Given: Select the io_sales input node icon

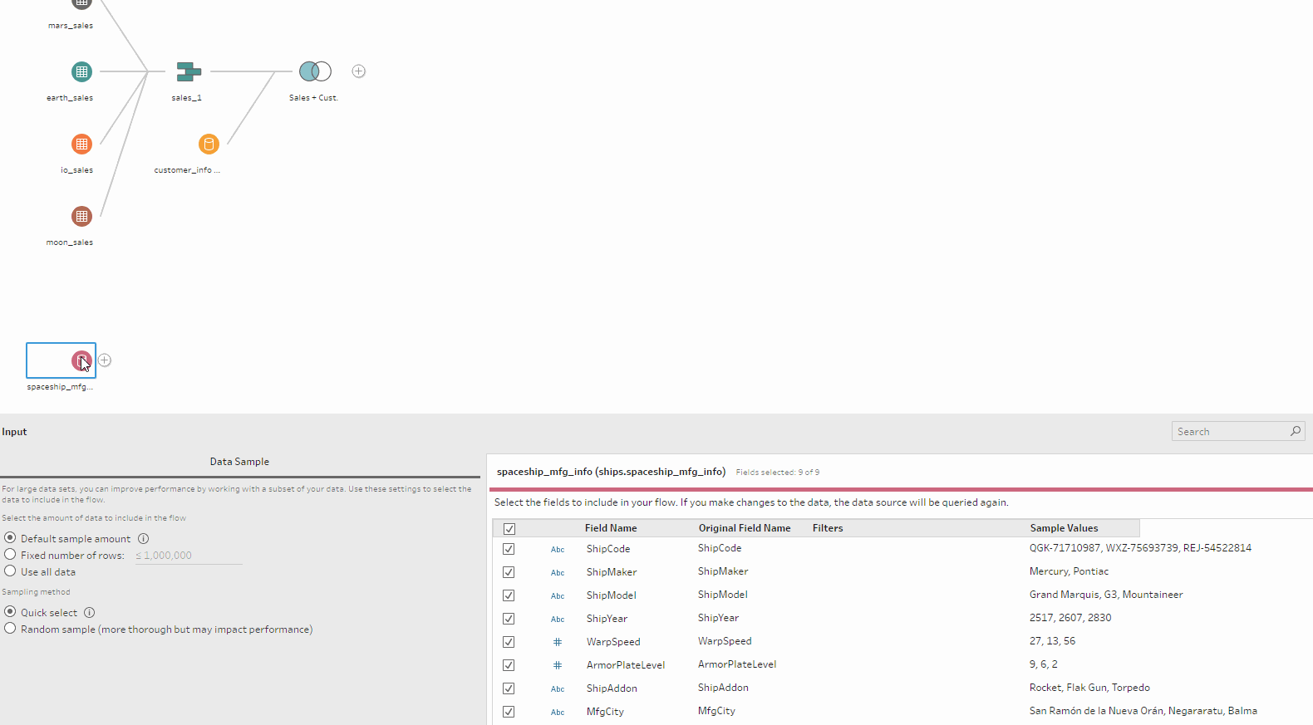Looking at the screenshot, I should tap(81, 144).
